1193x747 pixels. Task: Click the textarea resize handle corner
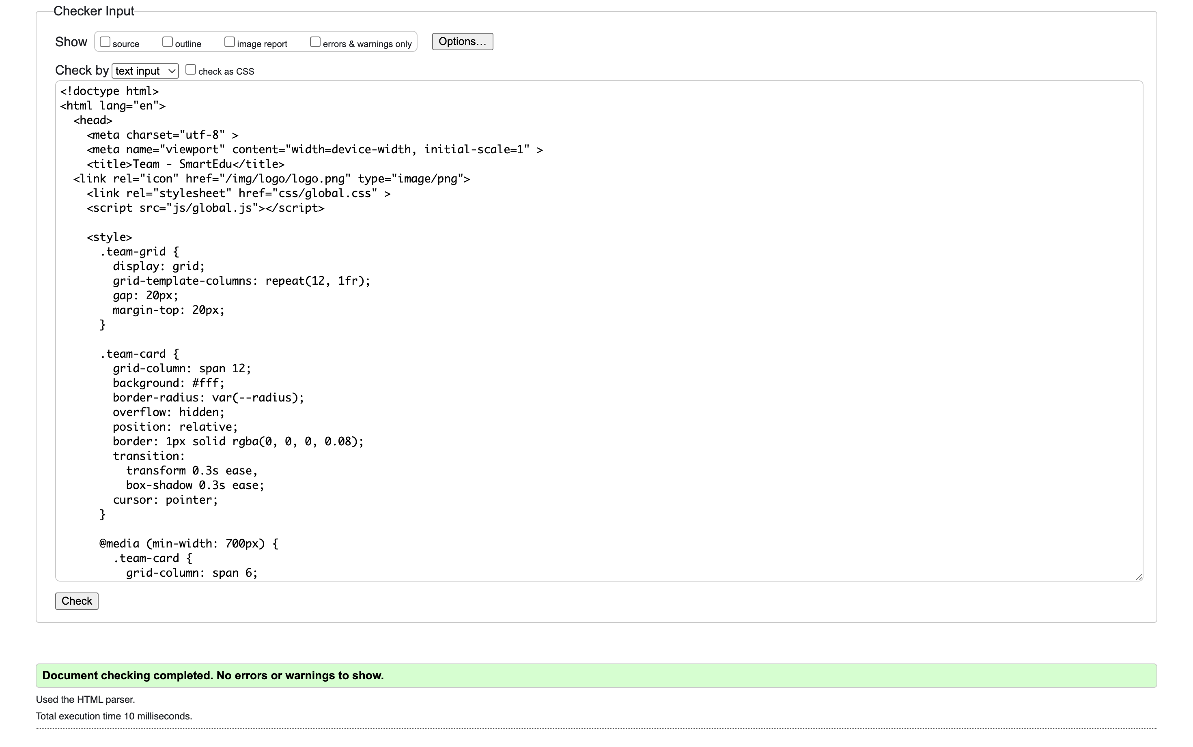[x=1139, y=577]
